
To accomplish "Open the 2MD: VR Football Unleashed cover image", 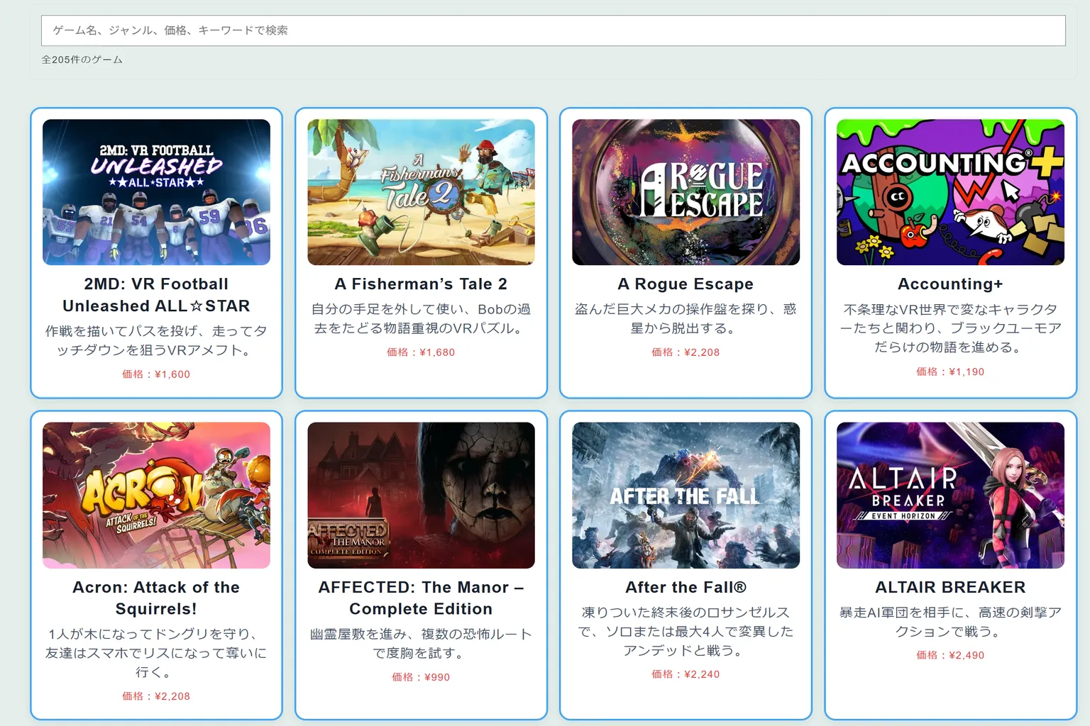I will point(156,192).
